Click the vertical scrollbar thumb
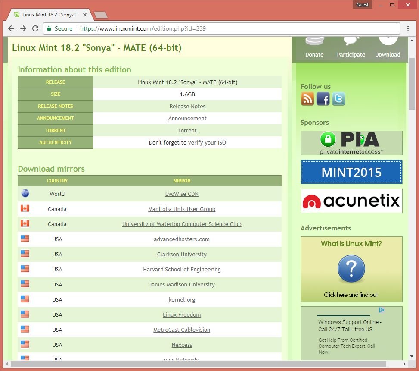The width and height of the screenshot is (419, 371). pyautogui.click(x=412, y=84)
